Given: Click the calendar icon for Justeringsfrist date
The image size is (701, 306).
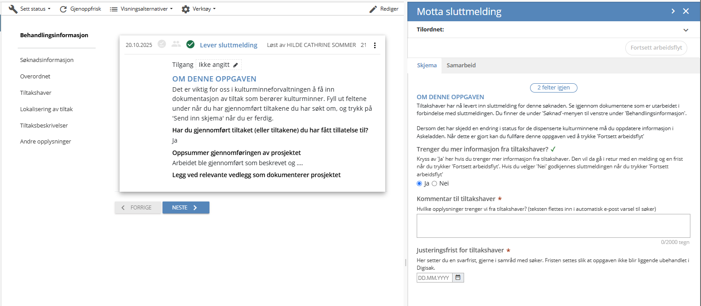Looking at the screenshot, I should pyautogui.click(x=458, y=278).
